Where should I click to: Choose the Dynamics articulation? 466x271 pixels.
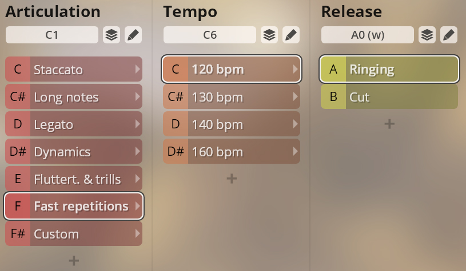80,152
